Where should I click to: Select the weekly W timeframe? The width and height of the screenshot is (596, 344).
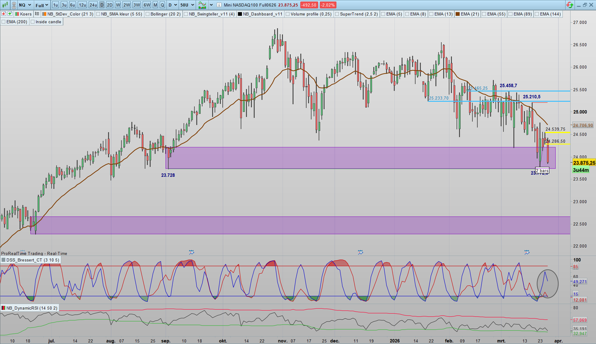click(x=118, y=4)
